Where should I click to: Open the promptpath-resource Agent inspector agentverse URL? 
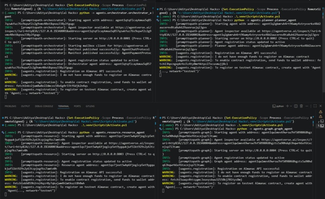tap(79, 147)
